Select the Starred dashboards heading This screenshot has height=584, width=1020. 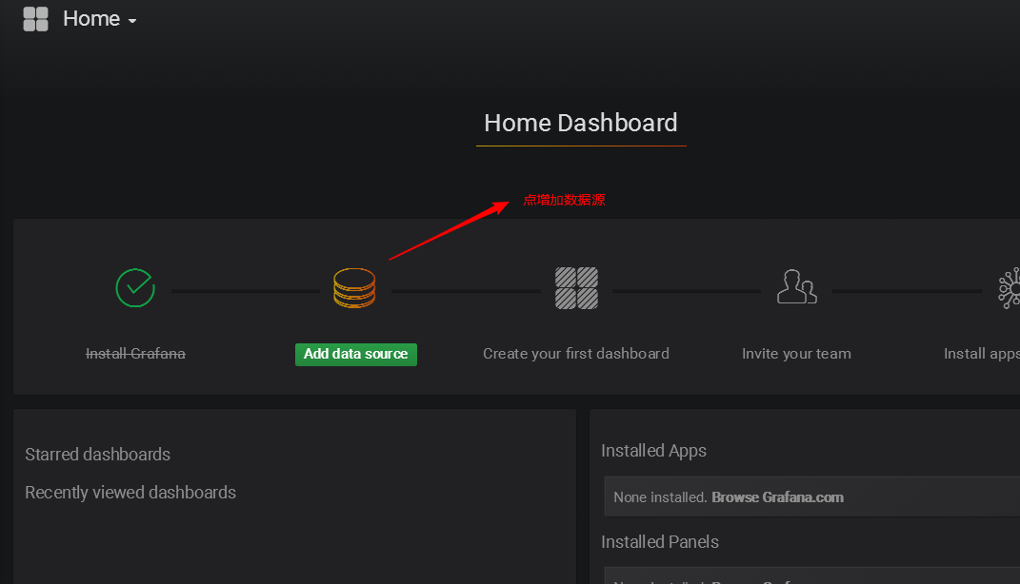97,454
